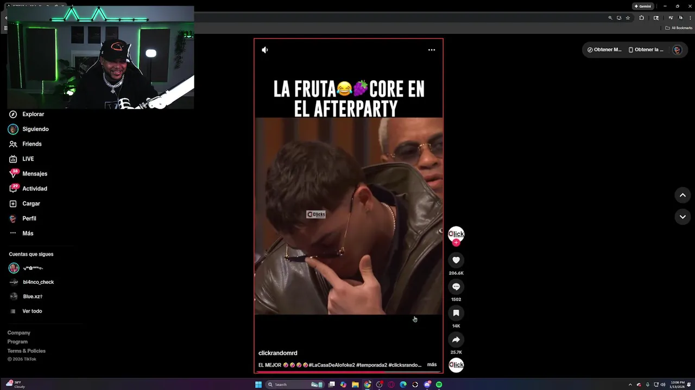Expand the Más menu in sidebar

click(x=28, y=233)
